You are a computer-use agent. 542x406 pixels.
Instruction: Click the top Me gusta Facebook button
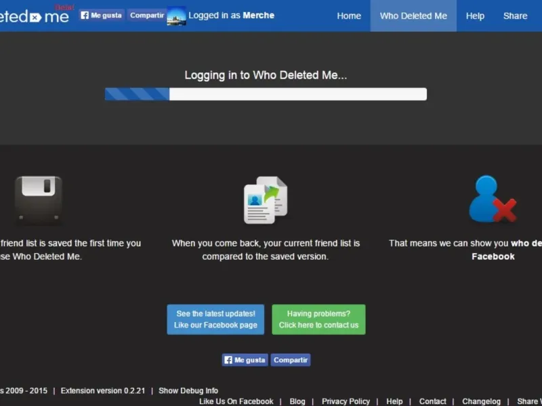tap(102, 15)
